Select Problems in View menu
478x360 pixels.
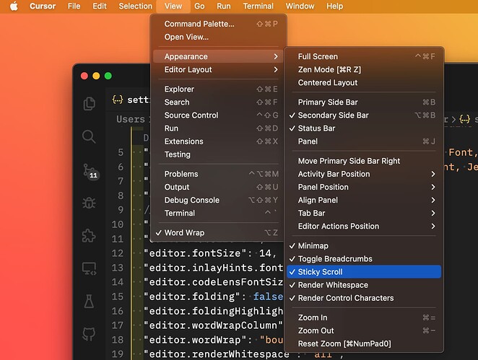point(218,174)
